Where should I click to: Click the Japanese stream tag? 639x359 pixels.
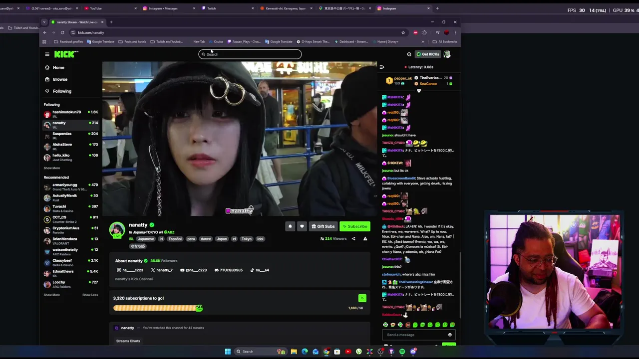click(146, 239)
